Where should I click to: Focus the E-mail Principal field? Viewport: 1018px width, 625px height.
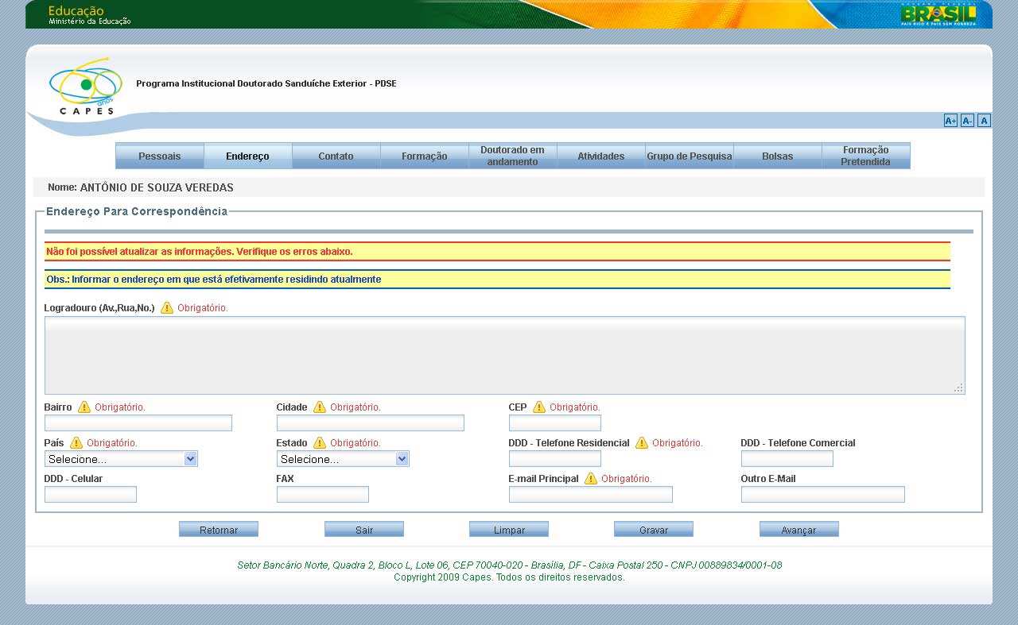[x=591, y=494]
